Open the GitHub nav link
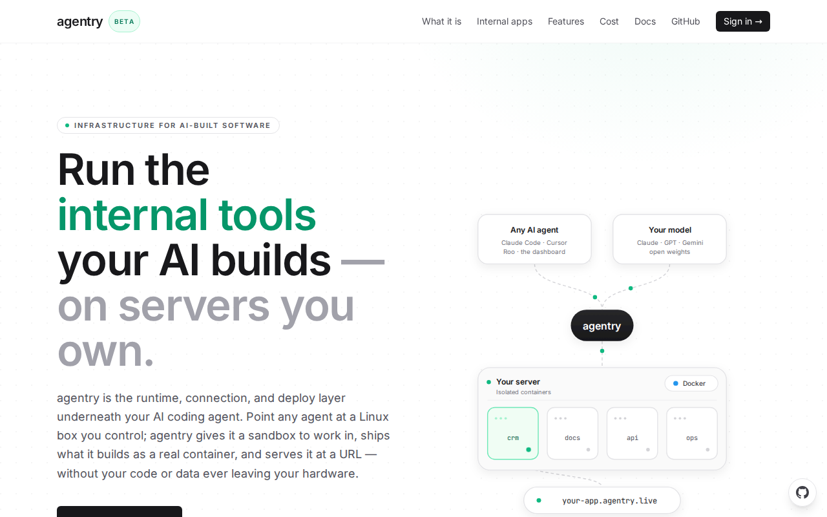The height and width of the screenshot is (517, 827). pos(686,21)
